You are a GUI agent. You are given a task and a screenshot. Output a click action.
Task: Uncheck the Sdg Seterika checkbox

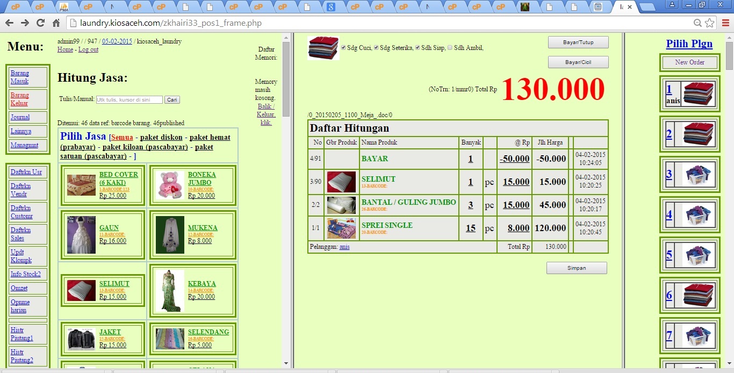[377, 48]
